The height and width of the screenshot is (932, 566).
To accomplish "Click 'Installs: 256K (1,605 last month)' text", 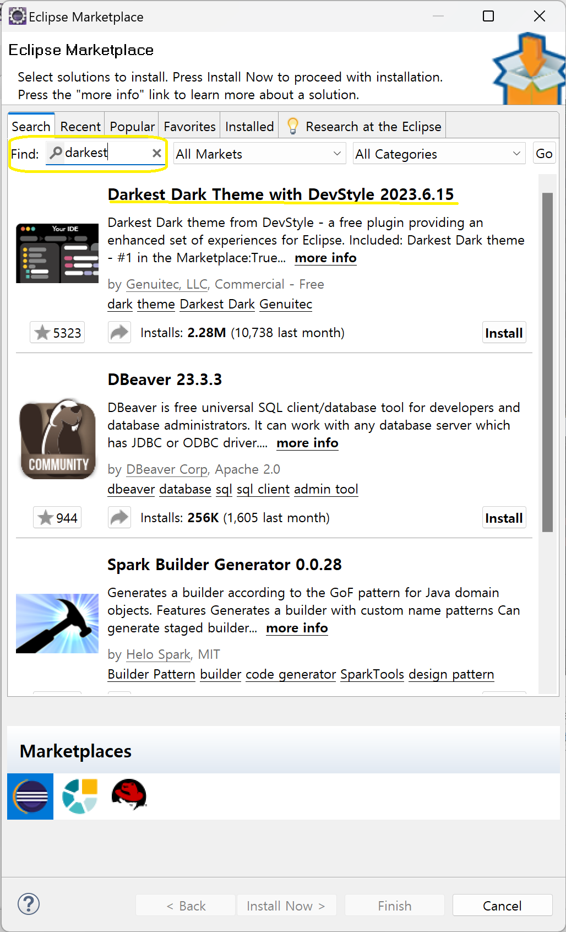I will coord(235,518).
